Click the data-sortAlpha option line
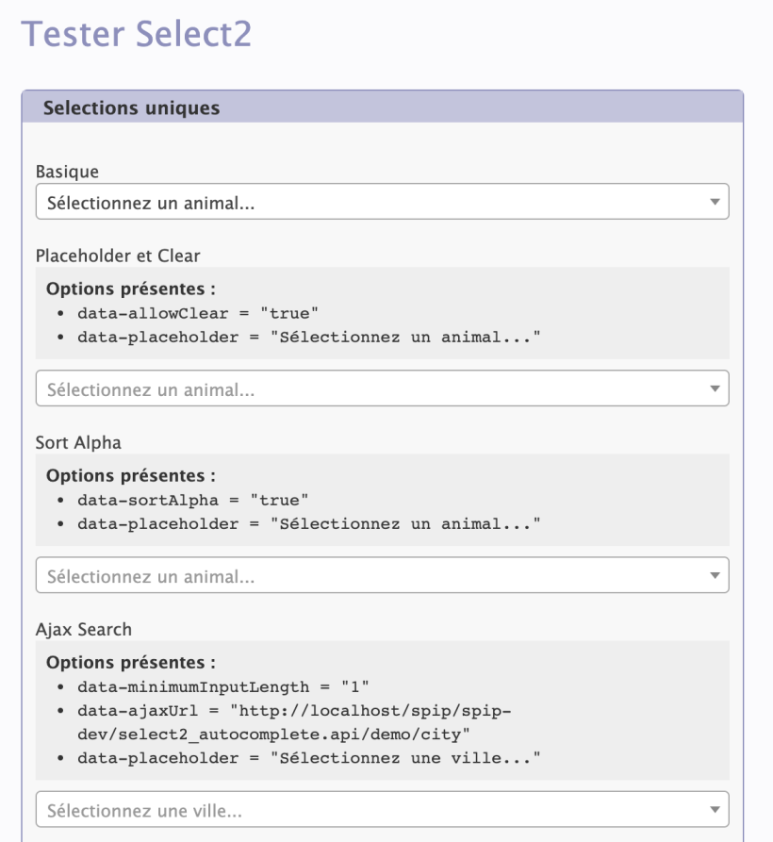Image resolution: width=773 pixels, height=842 pixels. click(x=193, y=500)
